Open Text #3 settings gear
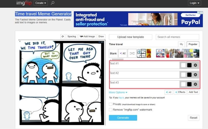 click(196, 84)
